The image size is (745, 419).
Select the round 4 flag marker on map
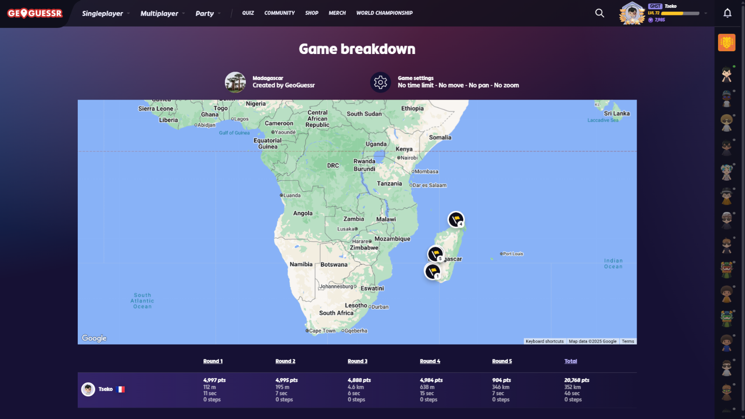click(x=456, y=219)
